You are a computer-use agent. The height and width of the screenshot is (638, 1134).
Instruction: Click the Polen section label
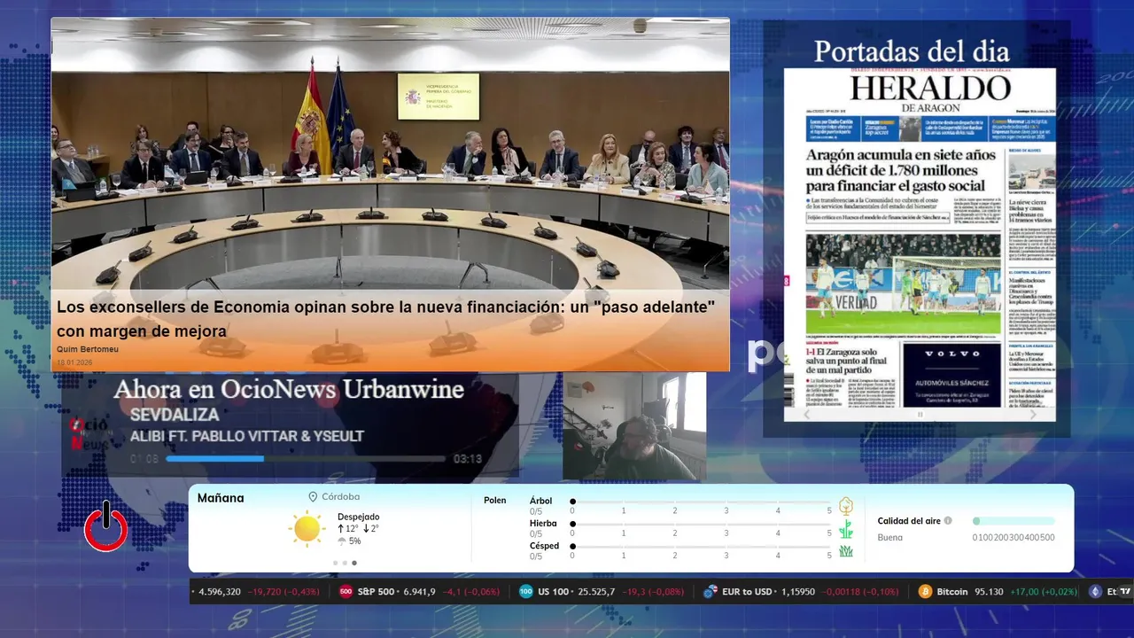pos(495,501)
